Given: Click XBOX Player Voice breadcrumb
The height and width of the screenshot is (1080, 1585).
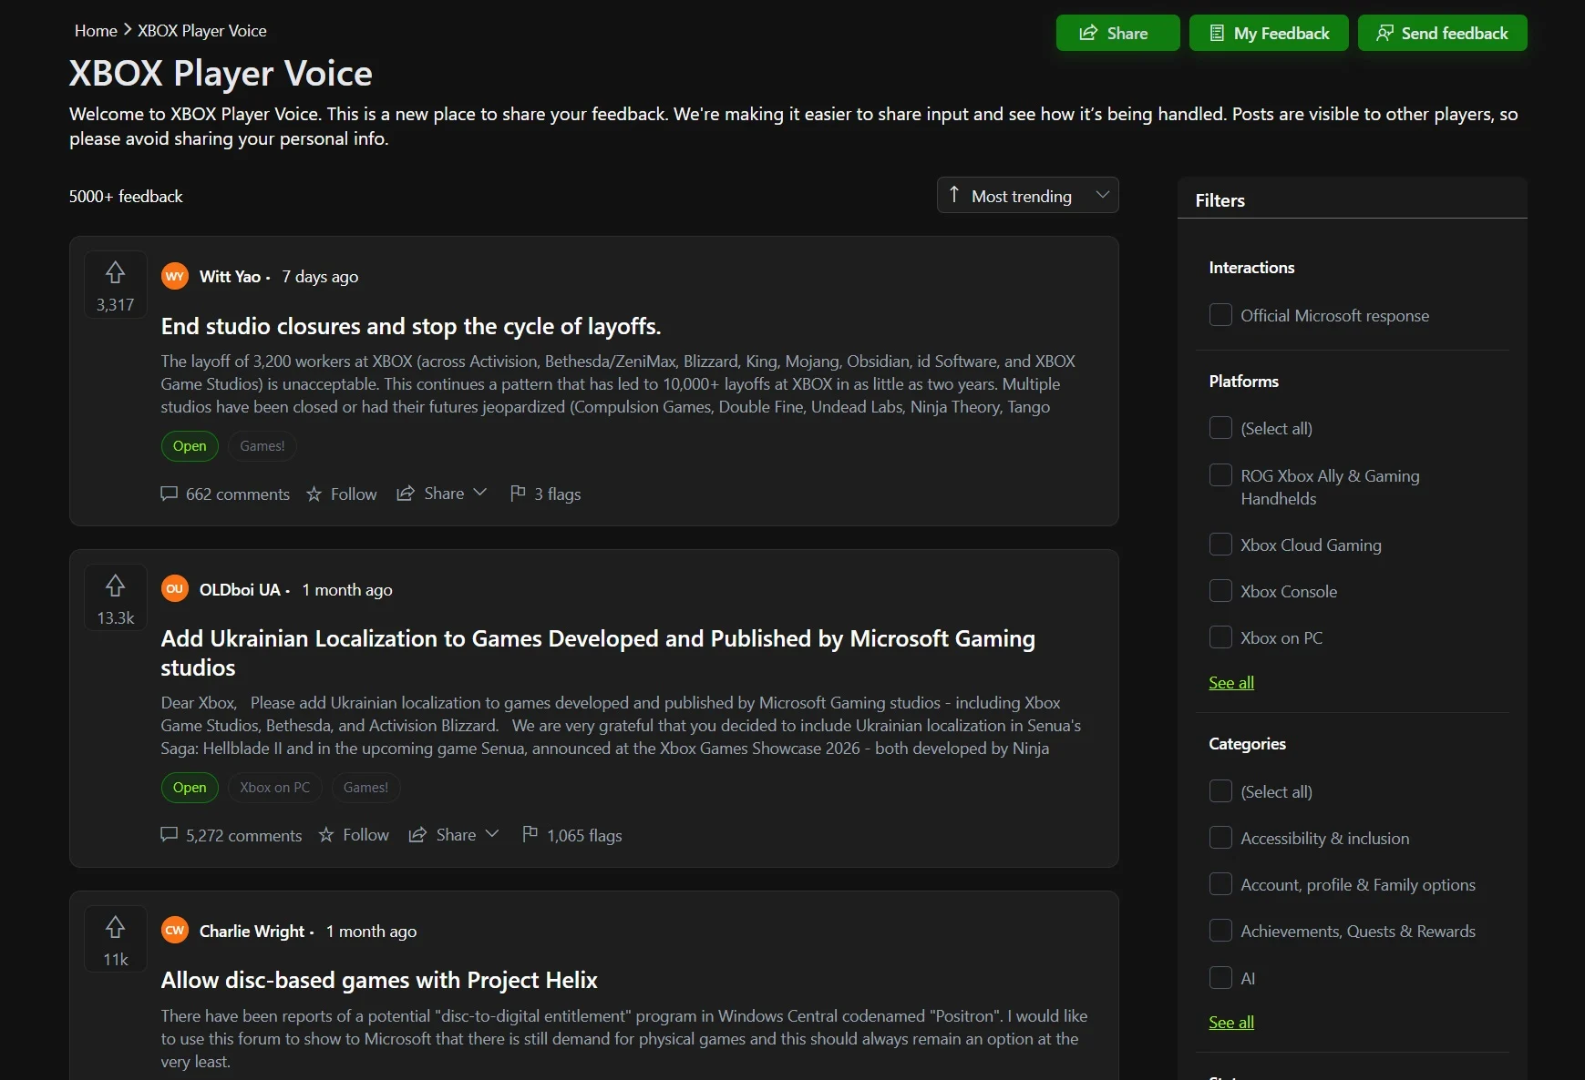Looking at the screenshot, I should tap(202, 31).
